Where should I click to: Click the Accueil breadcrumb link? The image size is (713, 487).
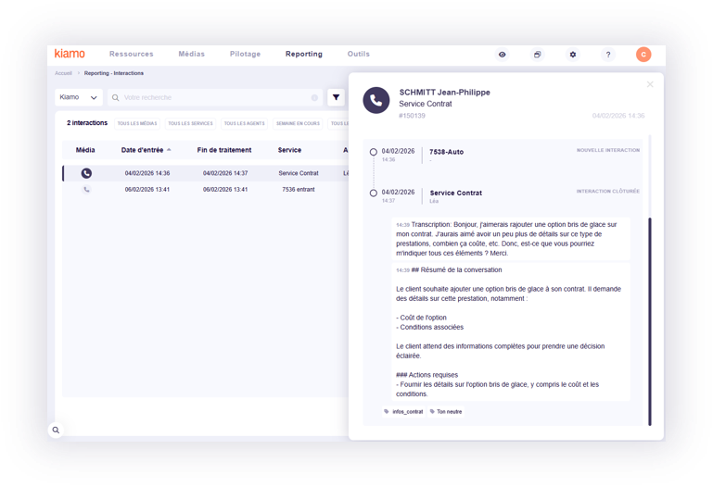point(63,73)
